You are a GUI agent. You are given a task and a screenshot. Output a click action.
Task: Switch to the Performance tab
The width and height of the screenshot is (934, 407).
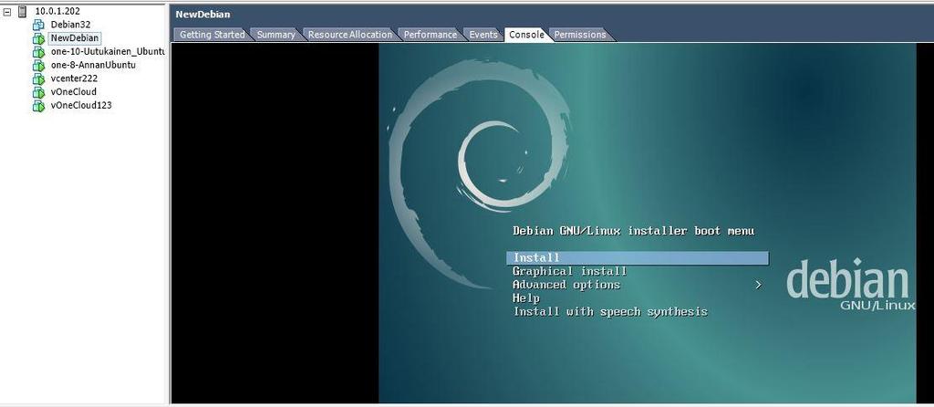[431, 35]
